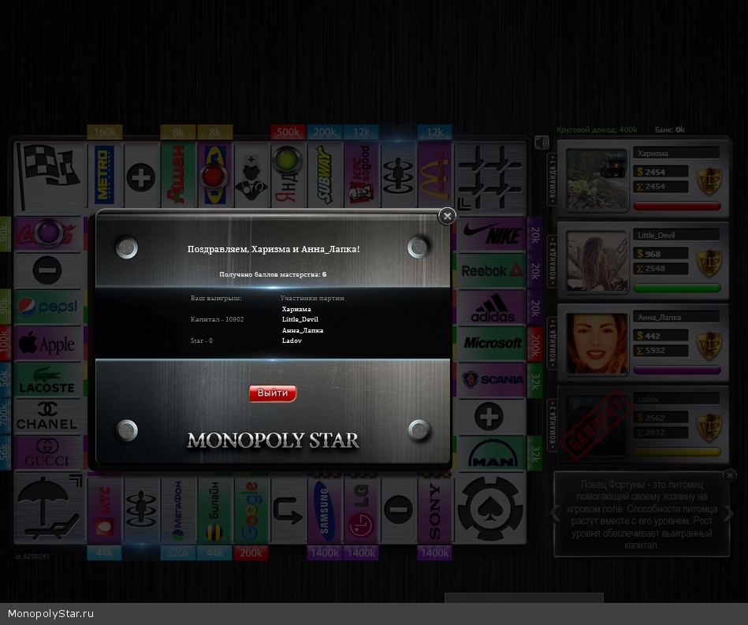Viewport: 748px width, 625px height.
Task: Show previous pet tip with left arrow
Action: [556, 514]
